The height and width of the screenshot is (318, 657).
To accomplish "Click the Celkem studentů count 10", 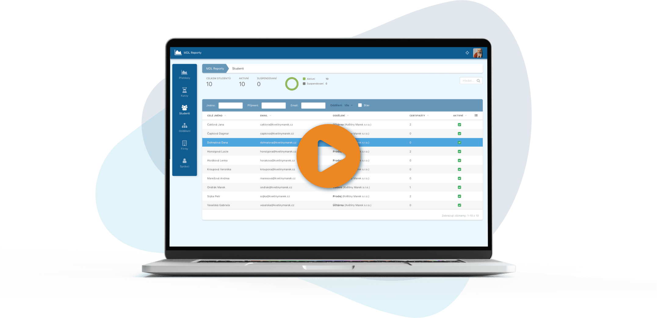I will click(x=209, y=84).
